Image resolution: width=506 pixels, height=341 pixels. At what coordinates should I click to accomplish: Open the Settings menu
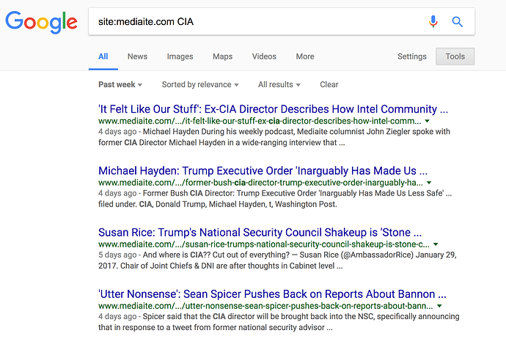coord(411,56)
